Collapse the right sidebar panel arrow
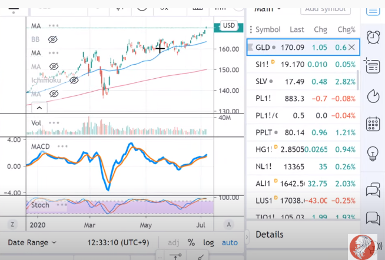The image size is (385, 260). [247, 237]
